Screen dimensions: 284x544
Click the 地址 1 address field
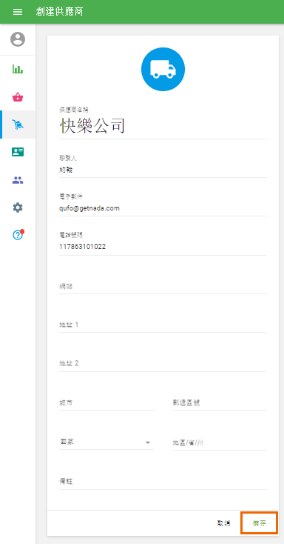(x=163, y=325)
